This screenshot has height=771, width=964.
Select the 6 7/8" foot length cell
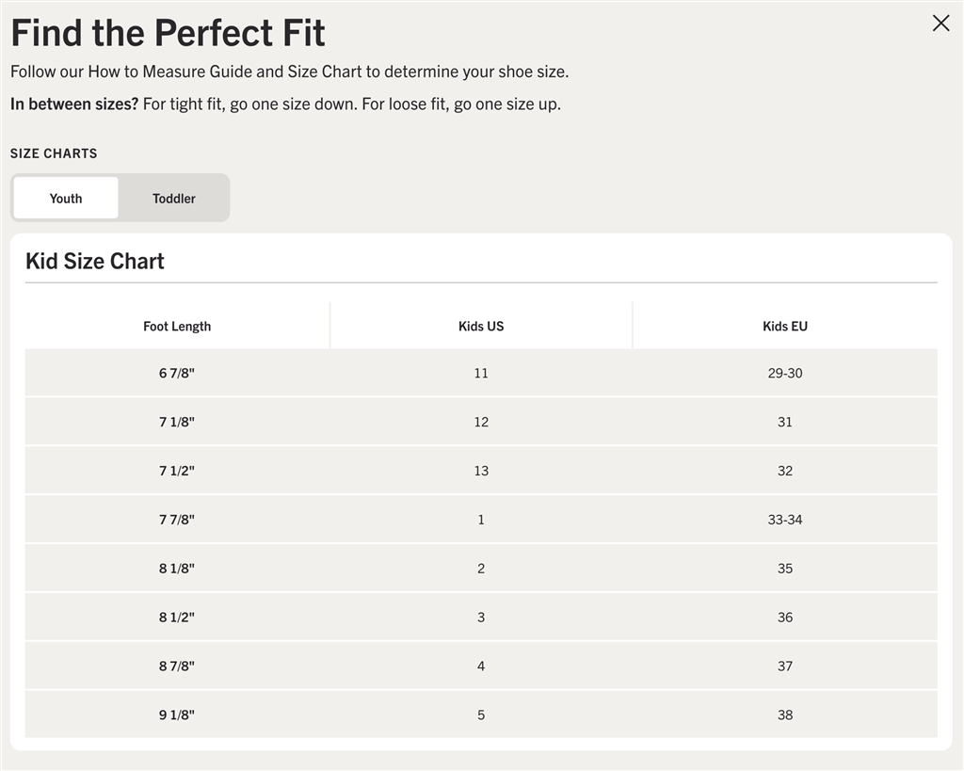(177, 374)
